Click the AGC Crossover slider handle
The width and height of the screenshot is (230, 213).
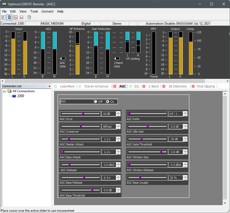[x=81, y=126]
